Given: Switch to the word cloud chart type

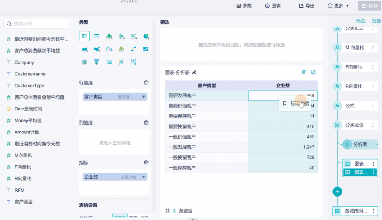Looking at the screenshot, I should pyautogui.click(x=121, y=62).
